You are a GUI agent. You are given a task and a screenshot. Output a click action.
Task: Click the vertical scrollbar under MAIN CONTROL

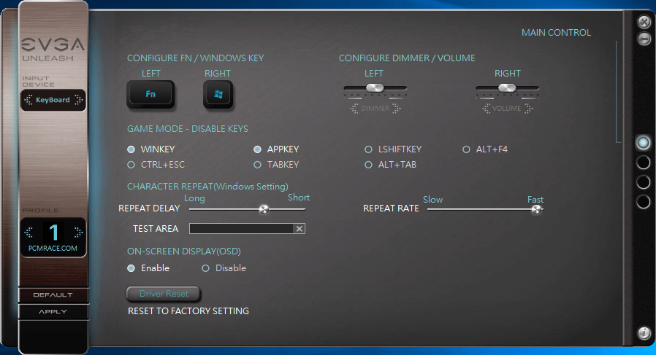pos(617,91)
